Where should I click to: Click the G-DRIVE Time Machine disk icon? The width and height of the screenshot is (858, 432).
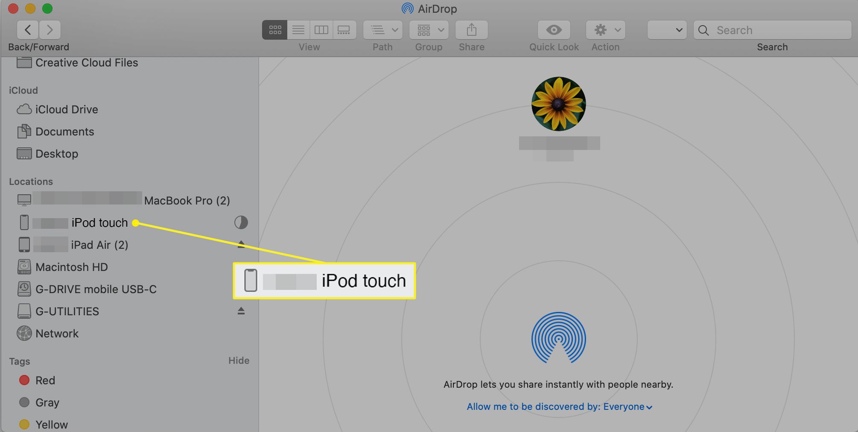(24, 289)
